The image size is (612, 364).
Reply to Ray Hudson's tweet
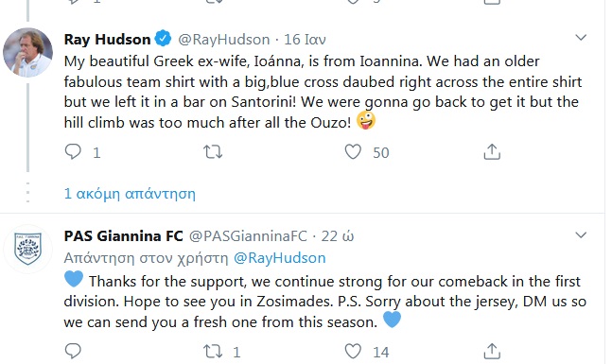[x=73, y=152]
